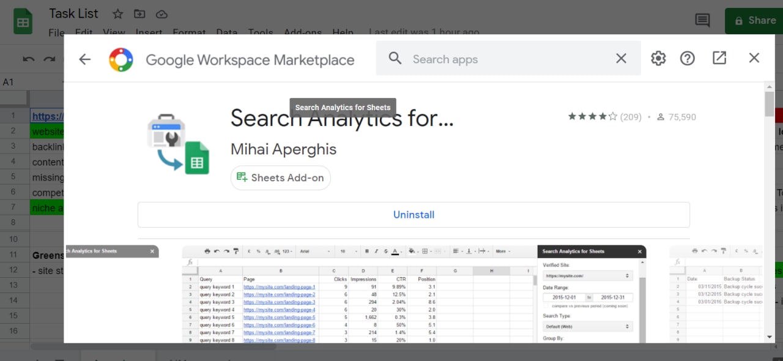Select the main screenshot thumbnail with query table
This screenshot has width=783, height=361.
coord(414,294)
